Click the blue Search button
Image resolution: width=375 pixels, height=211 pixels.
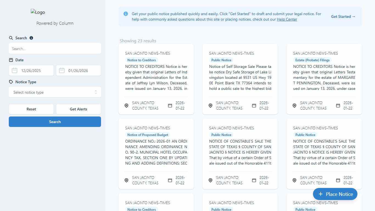coord(55,122)
